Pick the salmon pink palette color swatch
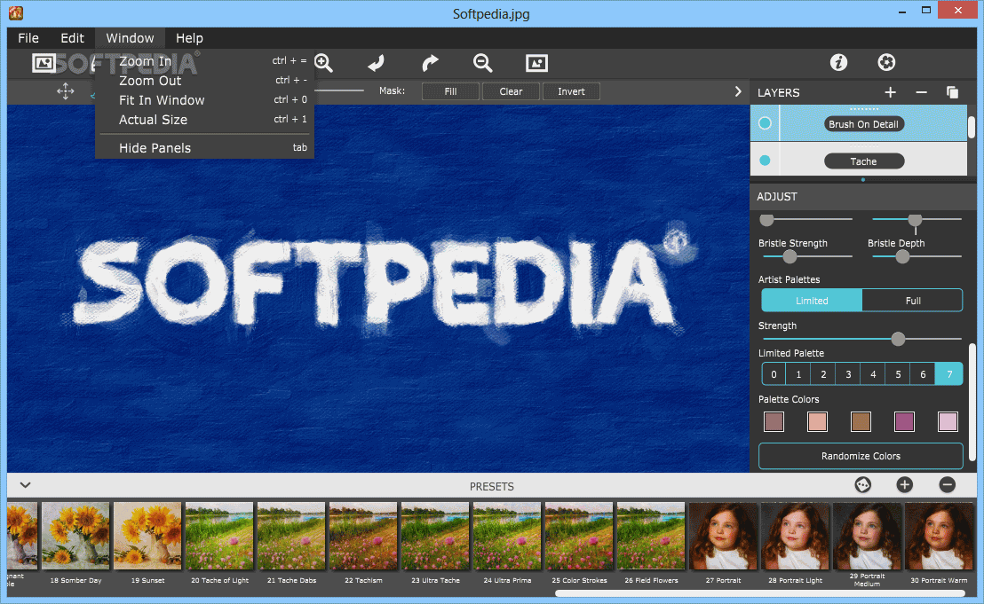984x604 pixels. [817, 421]
